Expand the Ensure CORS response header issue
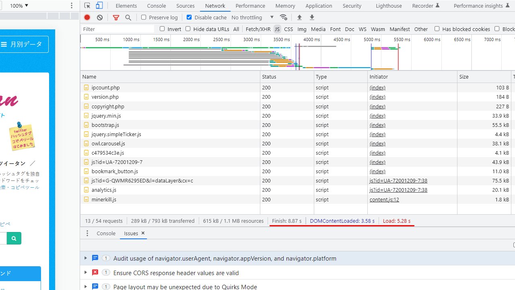Screen dimensions: 515x290 click(x=85, y=273)
